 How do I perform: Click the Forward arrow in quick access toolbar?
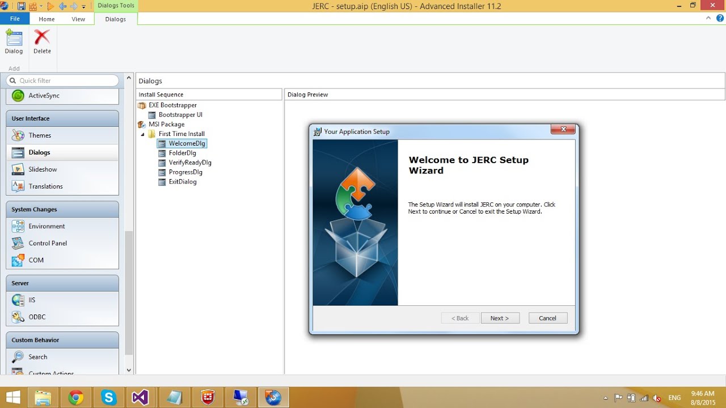74,6
